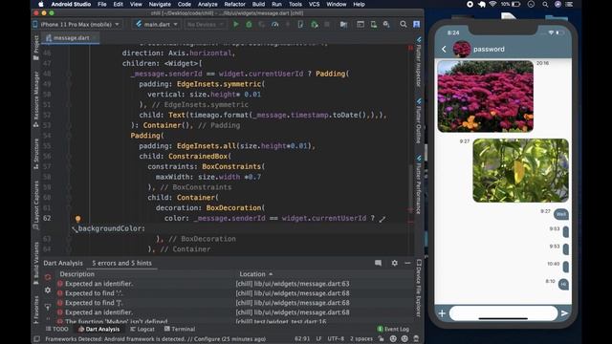This screenshot has height=344, width=612.
Task: Start debugging with the green bug icon
Action: point(249,24)
